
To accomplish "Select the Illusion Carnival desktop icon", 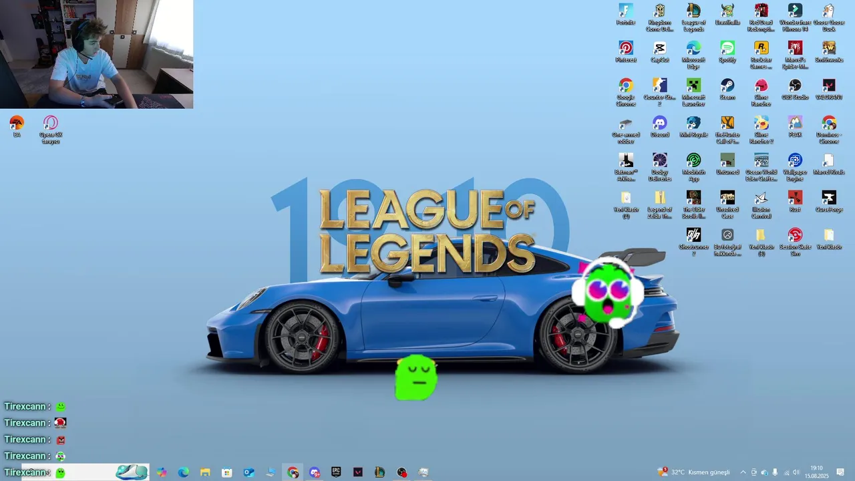I will click(x=761, y=205).
